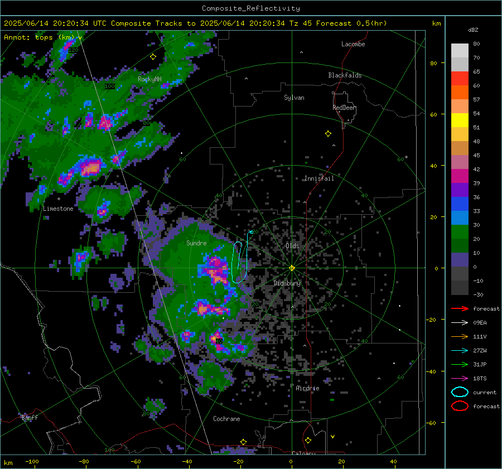Click the Limestone label
The width and height of the screenshot is (502, 469).
click(58, 209)
